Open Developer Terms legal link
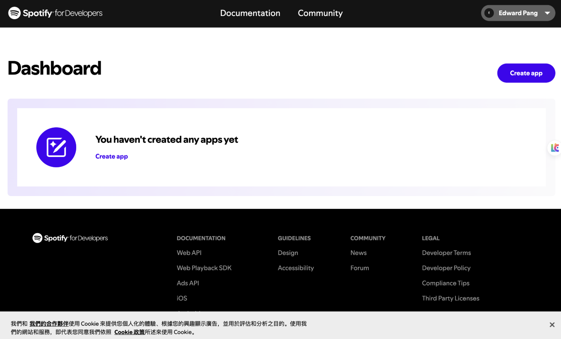Viewport: 561px width, 339px height. (x=446, y=253)
